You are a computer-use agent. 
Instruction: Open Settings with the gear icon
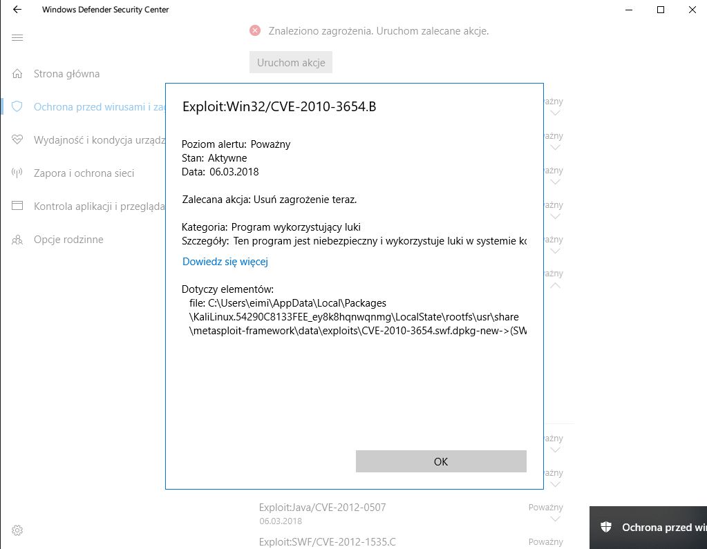[x=17, y=530]
